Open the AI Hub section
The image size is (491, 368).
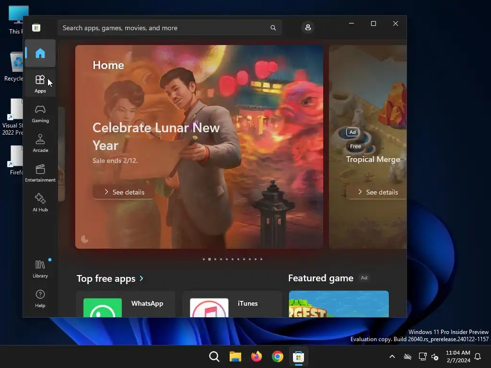pos(40,203)
